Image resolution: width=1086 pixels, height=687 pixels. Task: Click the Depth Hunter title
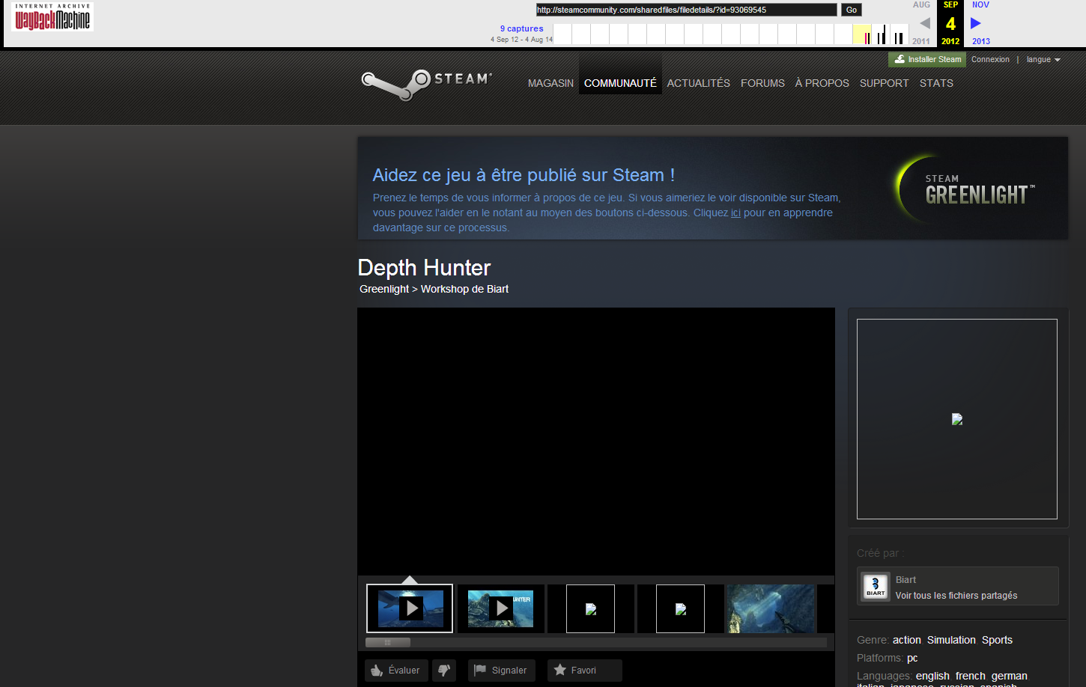[424, 267]
